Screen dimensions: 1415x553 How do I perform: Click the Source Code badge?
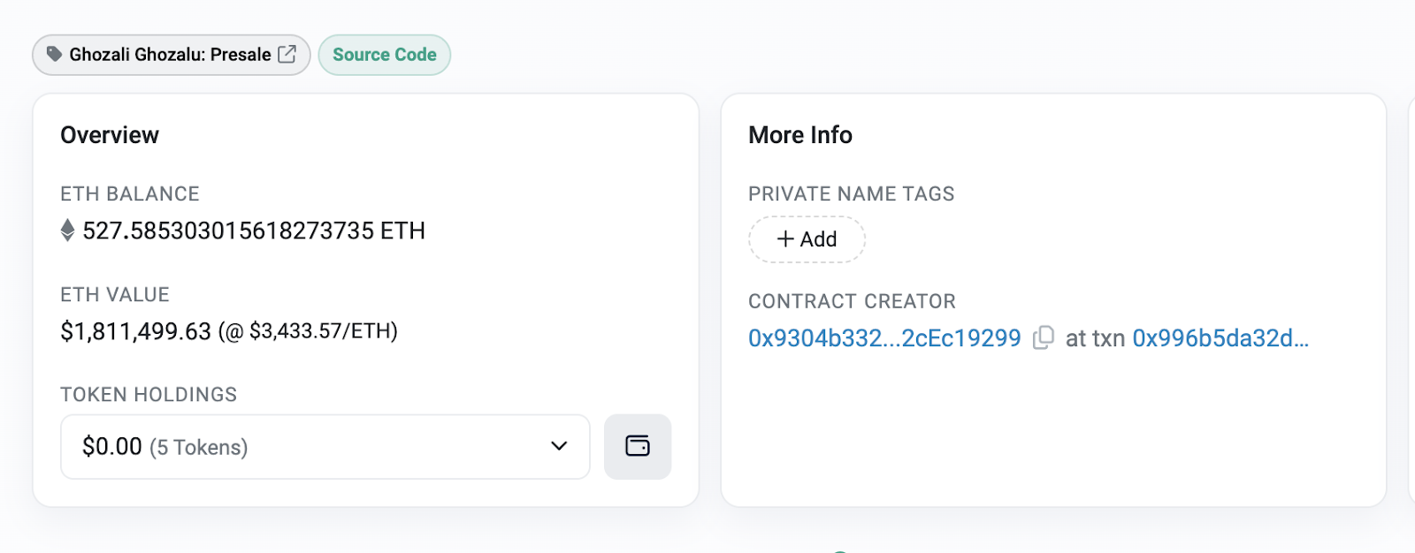tap(384, 55)
